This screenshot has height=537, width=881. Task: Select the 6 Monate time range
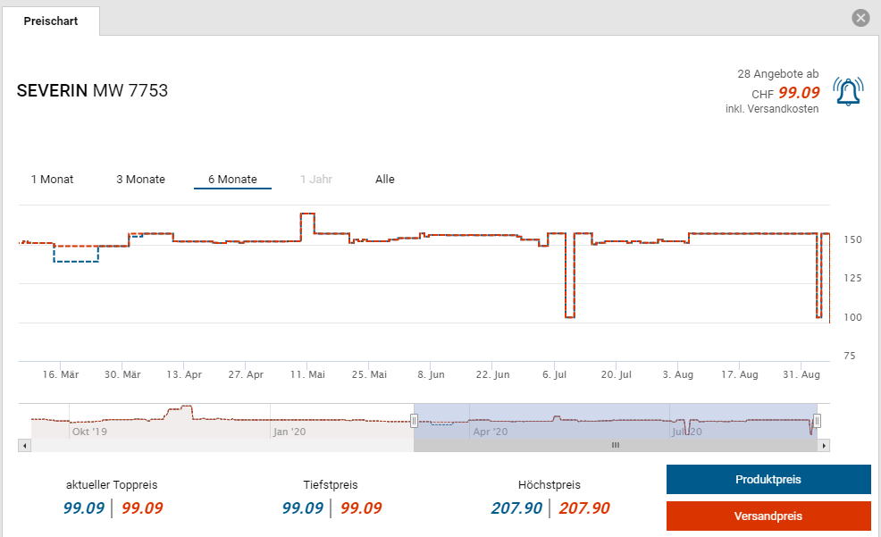pyautogui.click(x=232, y=180)
